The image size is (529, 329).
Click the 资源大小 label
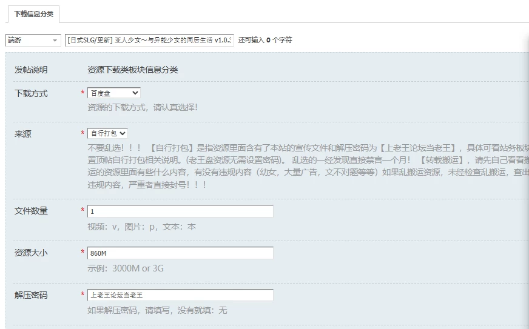click(x=31, y=253)
